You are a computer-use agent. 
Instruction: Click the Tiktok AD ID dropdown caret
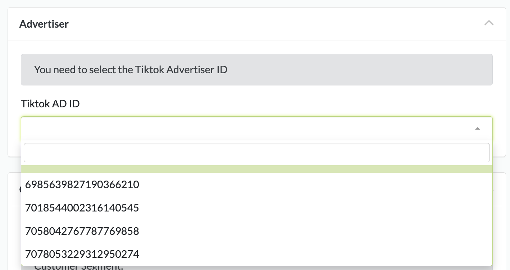(x=477, y=129)
